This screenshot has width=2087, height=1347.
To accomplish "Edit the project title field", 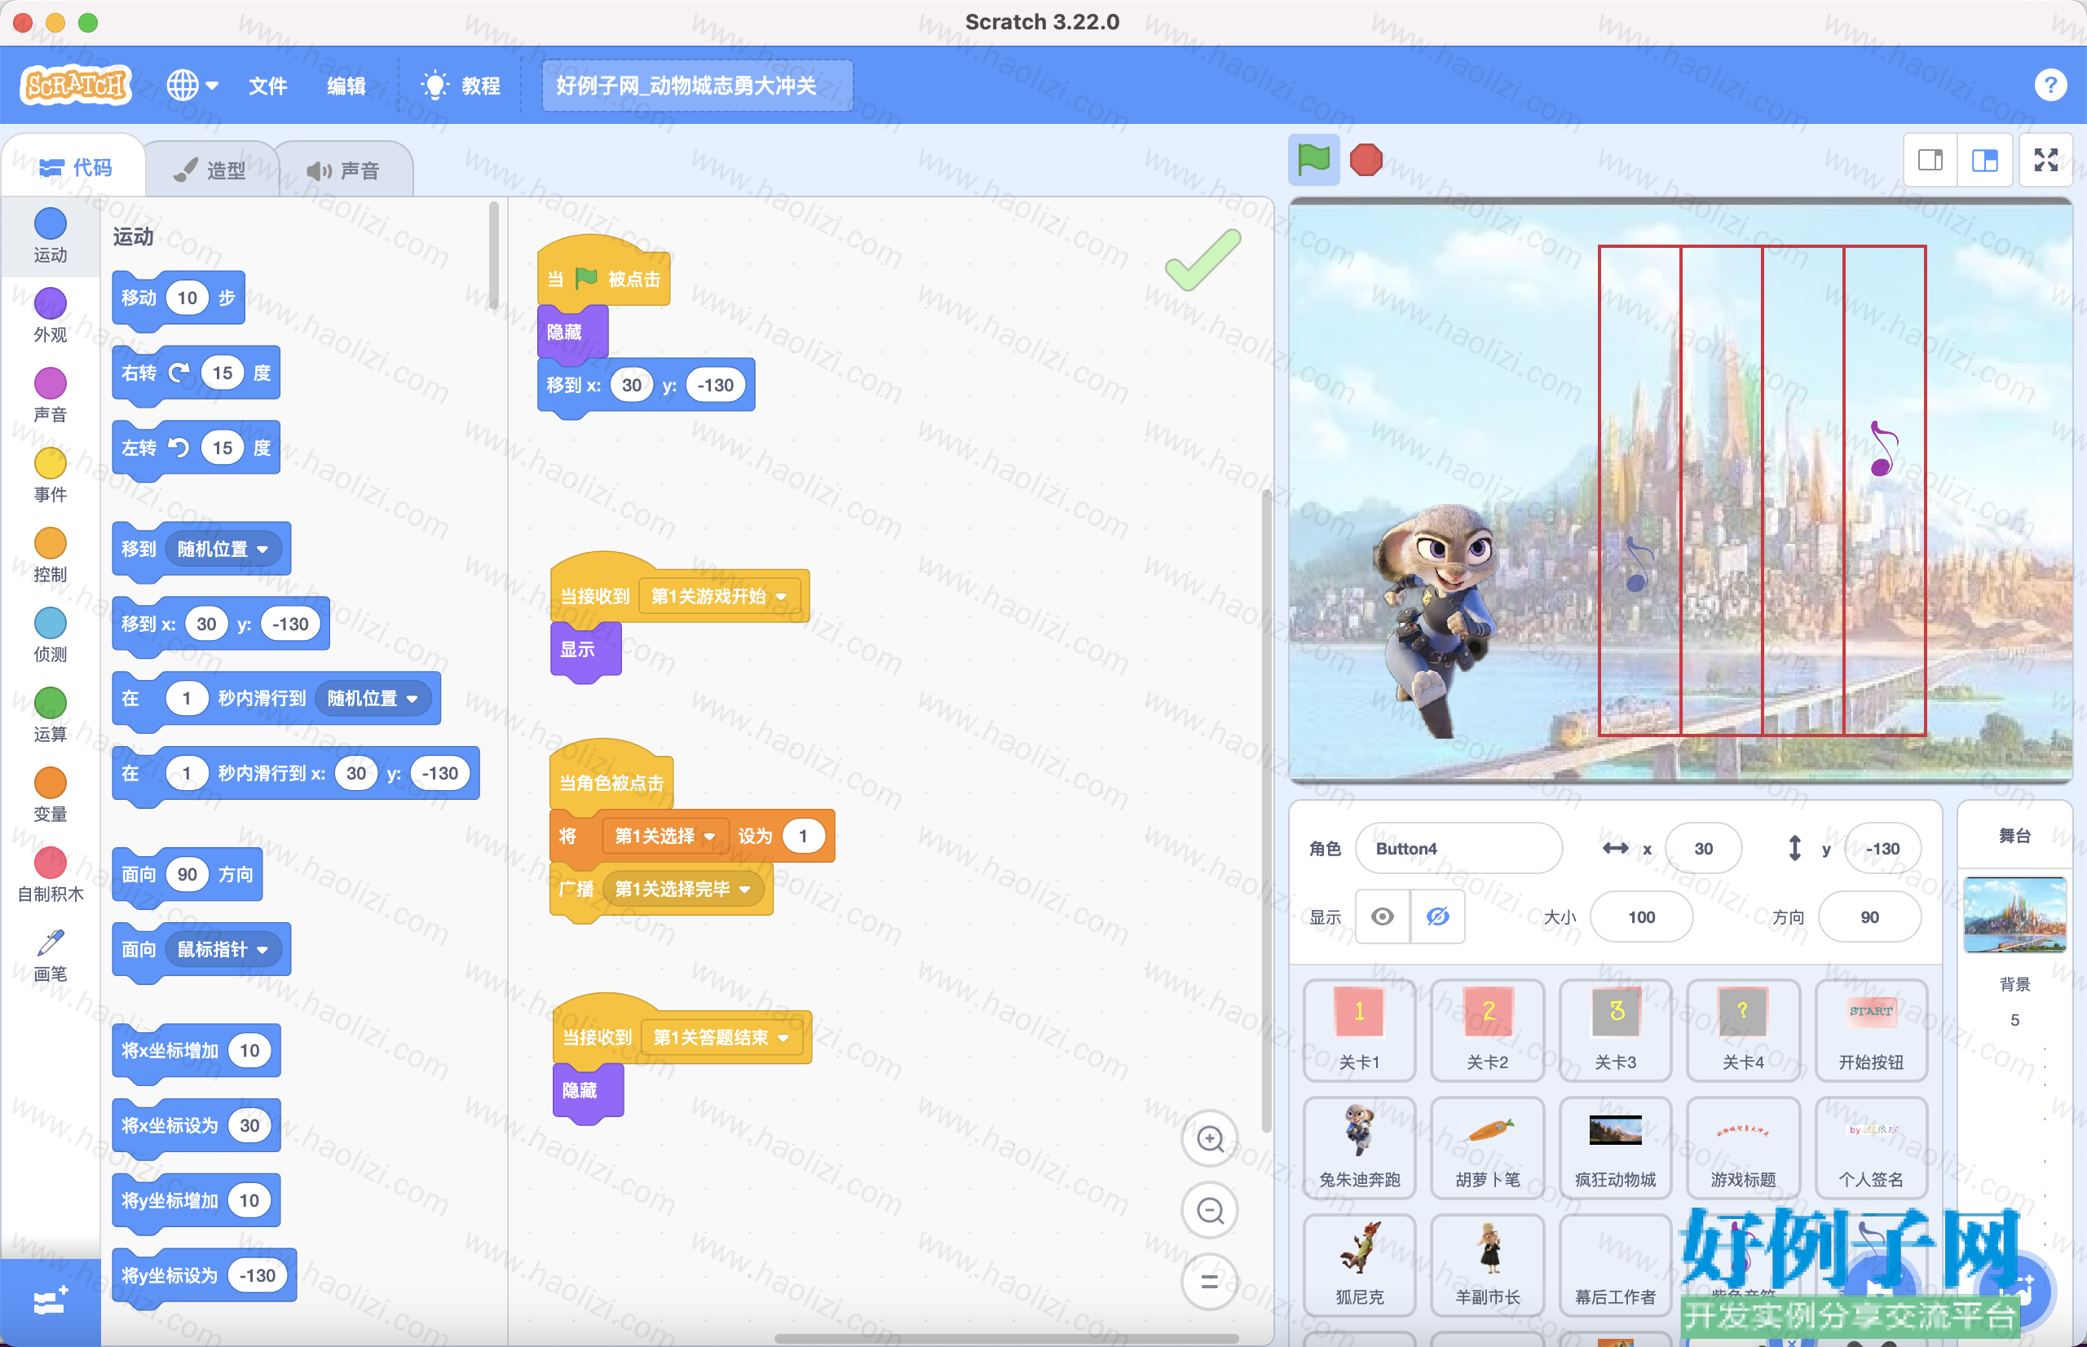I will point(696,86).
